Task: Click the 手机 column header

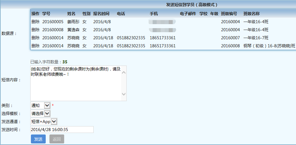Action: pyautogui.click(x=154, y=14)
